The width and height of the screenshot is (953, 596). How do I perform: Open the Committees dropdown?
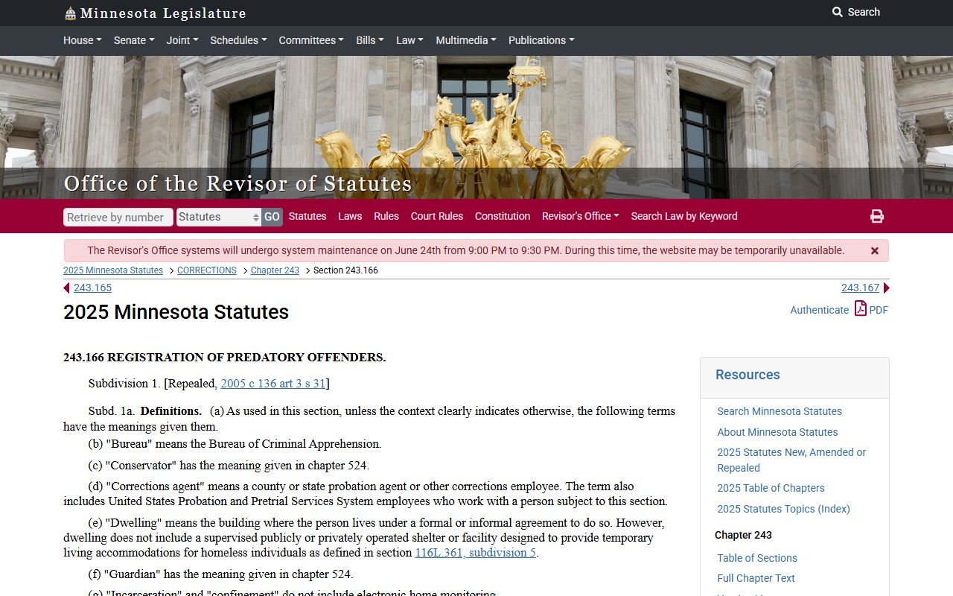pos(311,40)
